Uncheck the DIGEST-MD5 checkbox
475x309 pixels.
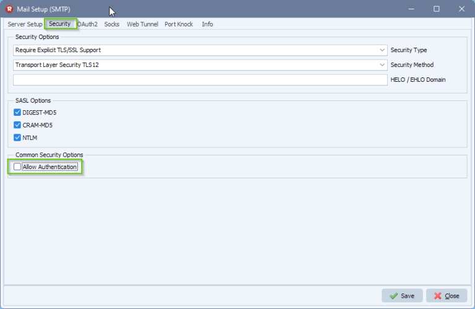[x=17, y=113]
